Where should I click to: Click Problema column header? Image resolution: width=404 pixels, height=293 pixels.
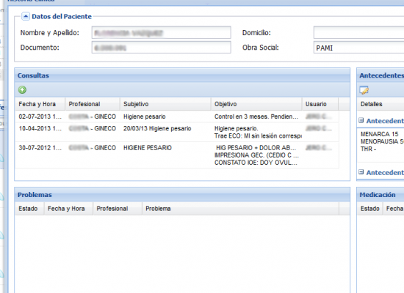[x=240, y=209]
